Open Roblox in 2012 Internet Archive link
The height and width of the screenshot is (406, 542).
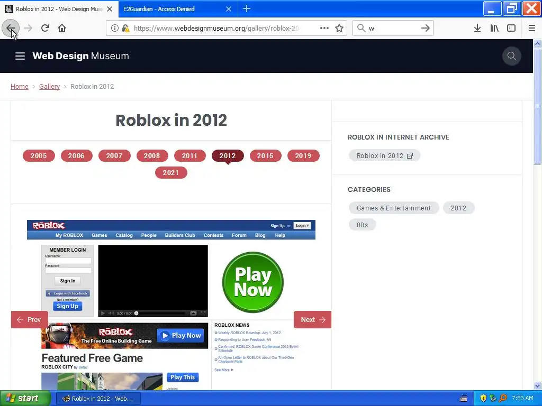coord(384,156)
